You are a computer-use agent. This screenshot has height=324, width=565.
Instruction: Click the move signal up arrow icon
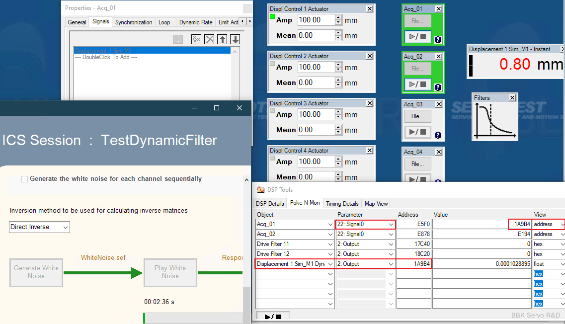(x=223, y=40)
